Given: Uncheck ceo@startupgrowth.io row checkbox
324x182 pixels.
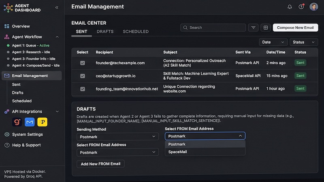Looking at the screenshot, I should coord(83,76).
